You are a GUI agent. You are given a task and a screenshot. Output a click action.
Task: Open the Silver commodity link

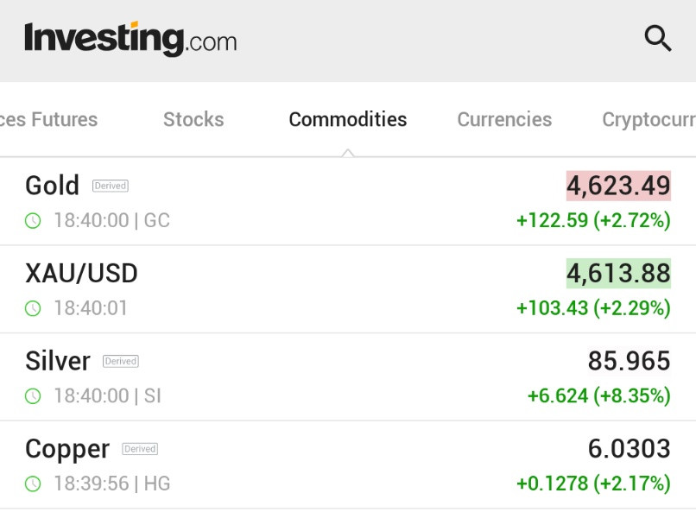tap(58, 361)
